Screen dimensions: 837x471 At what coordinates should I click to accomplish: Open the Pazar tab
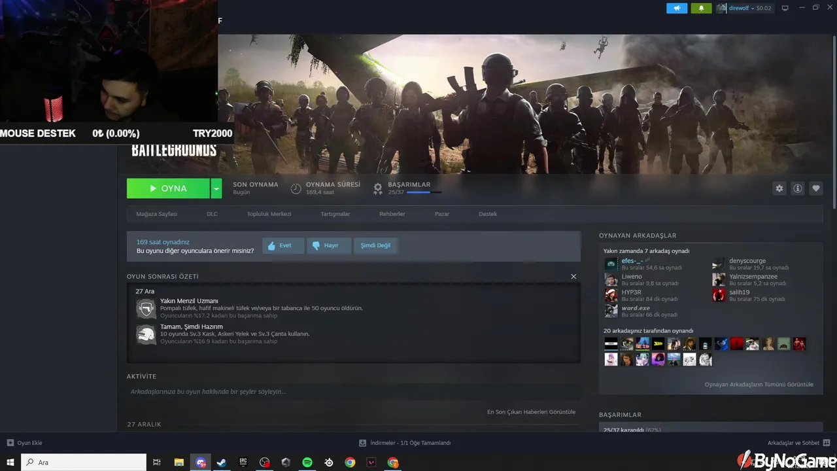tap(442, 214)
